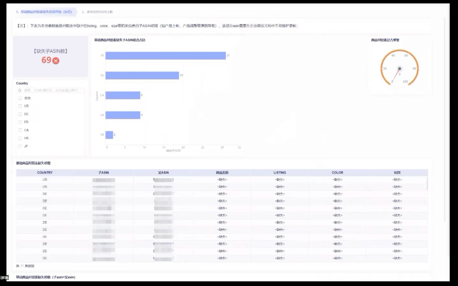Check the 全选 select-all checkbox
The image size is (458, 286).
[x=20, y=98]
